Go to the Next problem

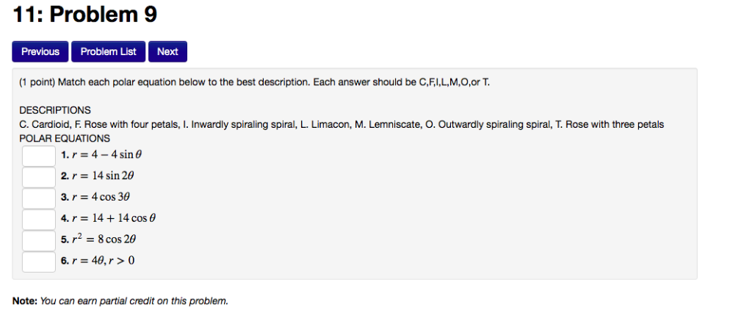(x=168, y=52)
